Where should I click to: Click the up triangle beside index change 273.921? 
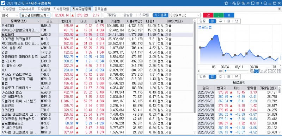tap(73, 15)
